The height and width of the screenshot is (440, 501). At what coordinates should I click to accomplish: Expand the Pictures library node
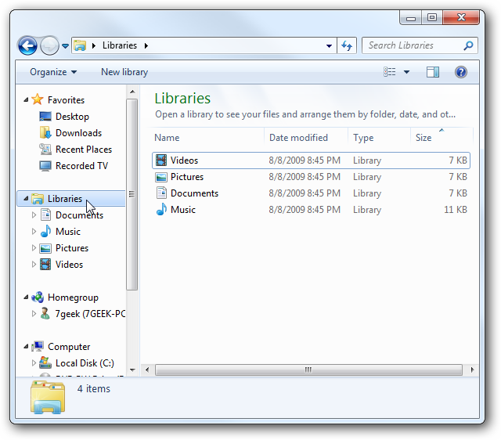[x=34, y=248]
